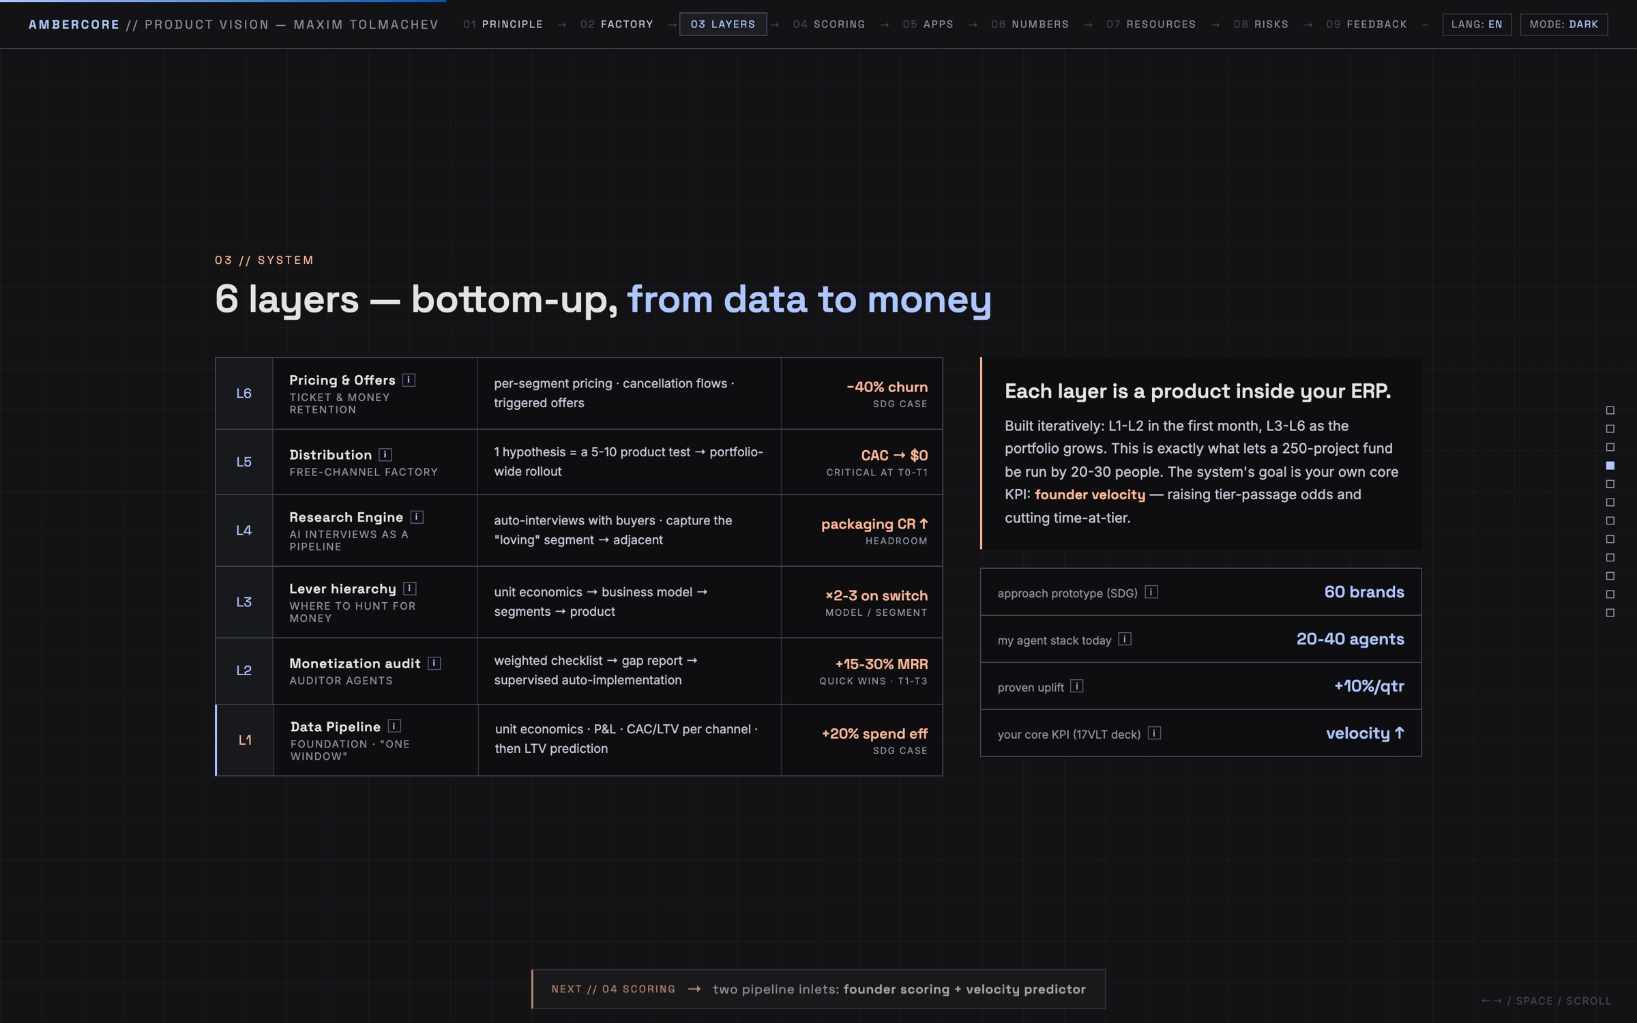This screenshot has height=1023, width=1637.
Task: Click the AMBERCORE logo text
Action: click(74, 25)
